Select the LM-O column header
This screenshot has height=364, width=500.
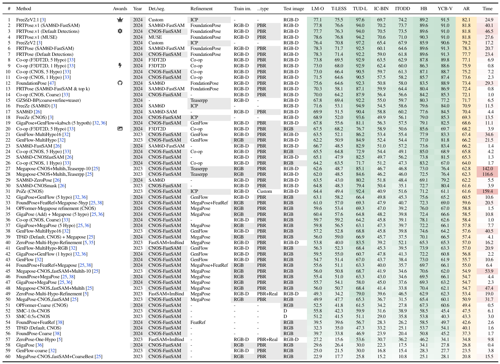317,9
